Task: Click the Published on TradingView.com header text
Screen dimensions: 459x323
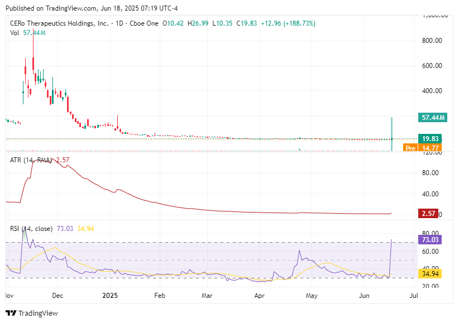Action: tap(92, 8)
